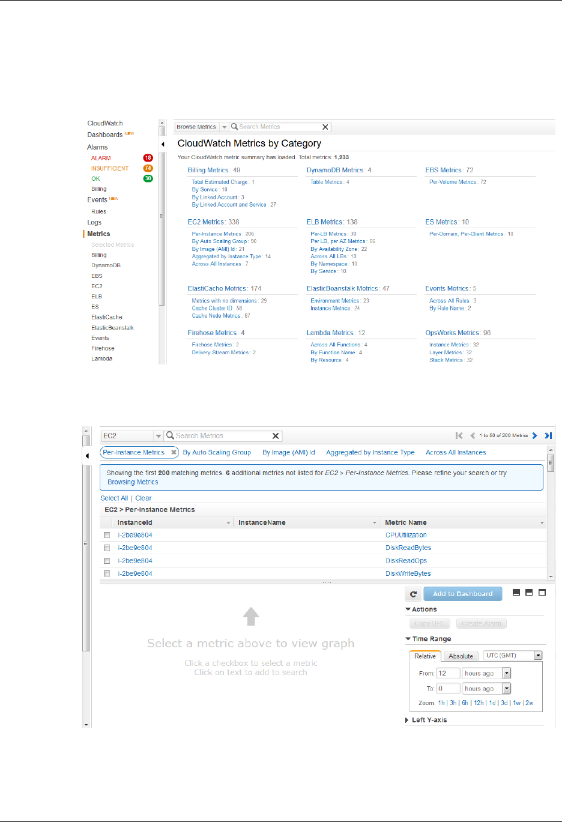Open Lambda By Function Name: 4
The height and width of the screenshot is (822, 562).
(x=336, y=352)
